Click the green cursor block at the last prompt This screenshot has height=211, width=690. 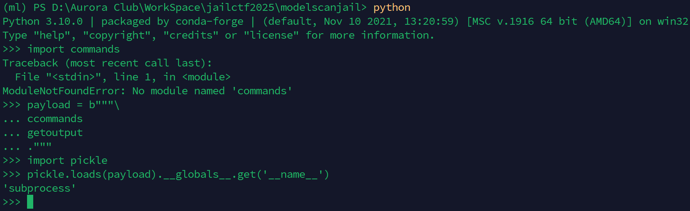pos(30,202)
